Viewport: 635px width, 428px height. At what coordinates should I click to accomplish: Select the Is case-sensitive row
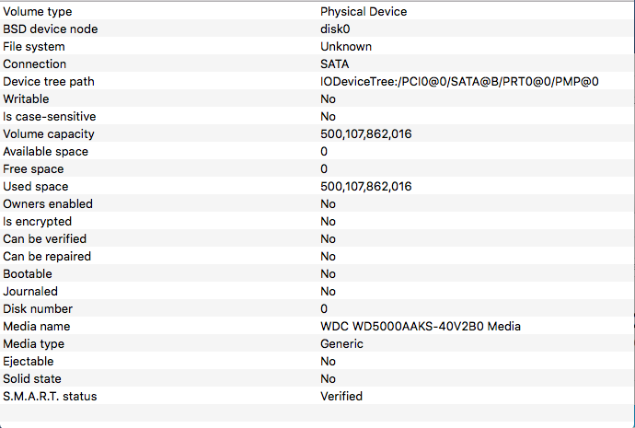tap(317, 116)
